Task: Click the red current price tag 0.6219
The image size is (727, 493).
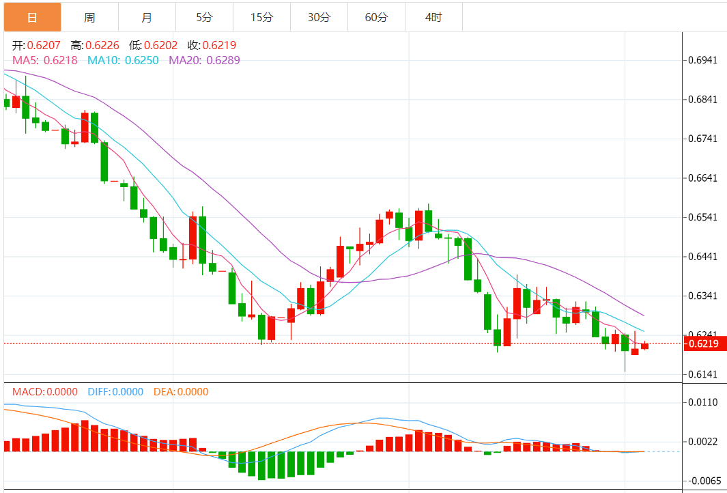Action: [704, 344]
